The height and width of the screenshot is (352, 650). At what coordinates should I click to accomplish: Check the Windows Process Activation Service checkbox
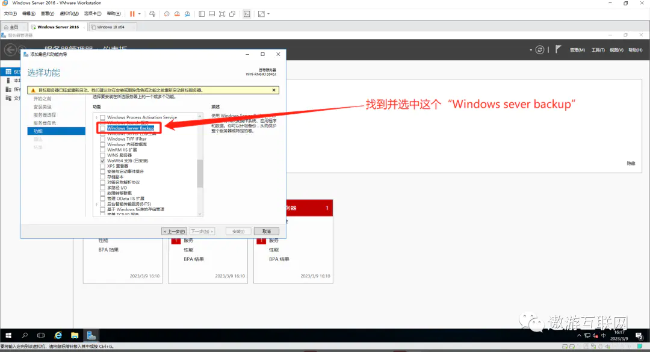(x=102, y=117)
